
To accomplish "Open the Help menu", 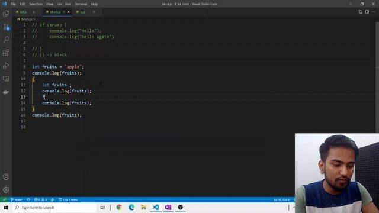I will pos(95,4).
